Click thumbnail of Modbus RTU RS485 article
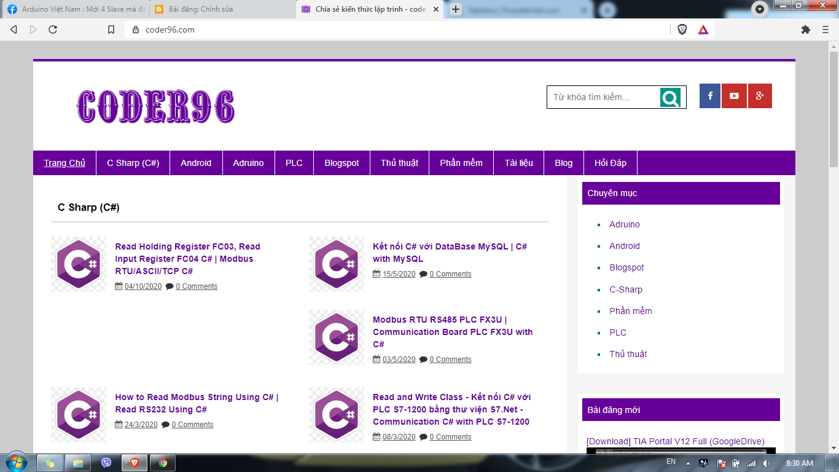The image size is (839, 472). coord(337,337)
